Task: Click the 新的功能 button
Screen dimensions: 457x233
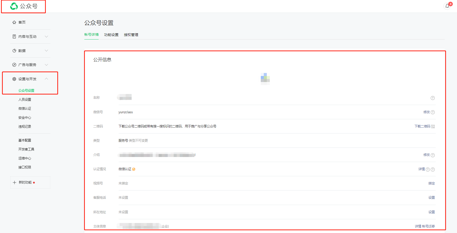Action: point(25,182)
